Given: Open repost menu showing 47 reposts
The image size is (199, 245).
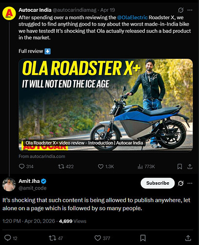Looking at the screenshot, I should [x=56, y=238].
